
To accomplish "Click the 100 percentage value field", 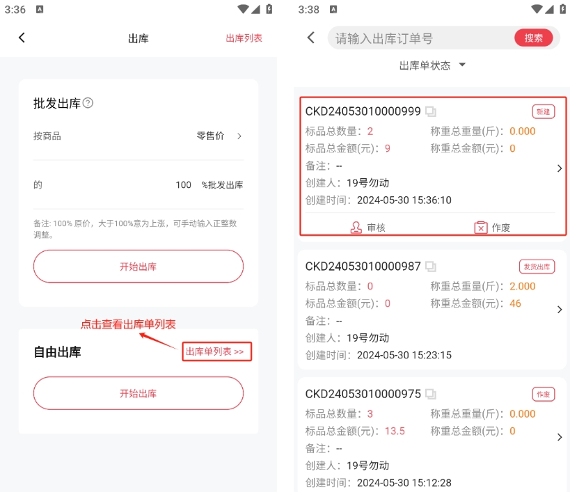I will (183, 185).
